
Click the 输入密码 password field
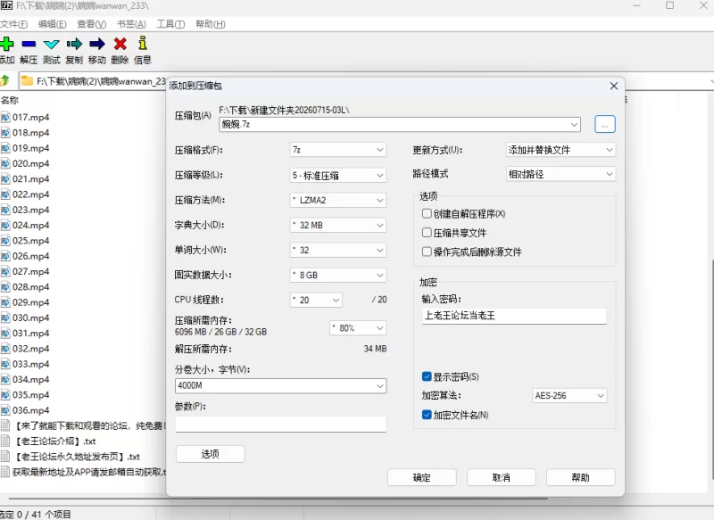(x=514, y=316)
